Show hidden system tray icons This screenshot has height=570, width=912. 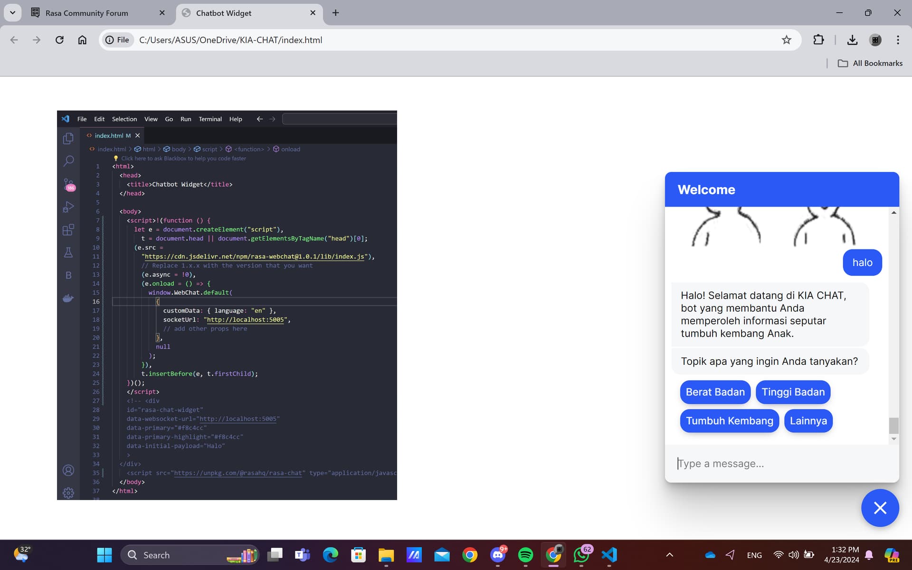(x=669, y=555)
